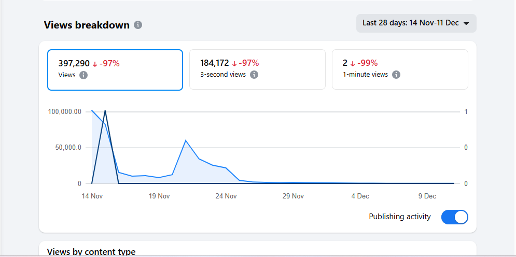This screenshot has width=516, height=257.
Task: Click info icon beside 1-minute views
Action: click(396, 75)
